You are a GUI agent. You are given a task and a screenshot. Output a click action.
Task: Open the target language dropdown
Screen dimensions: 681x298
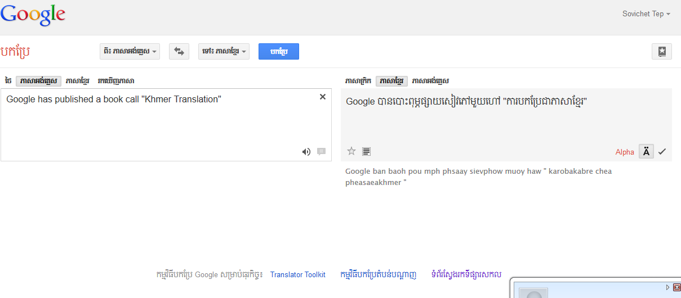coord(224,51)
